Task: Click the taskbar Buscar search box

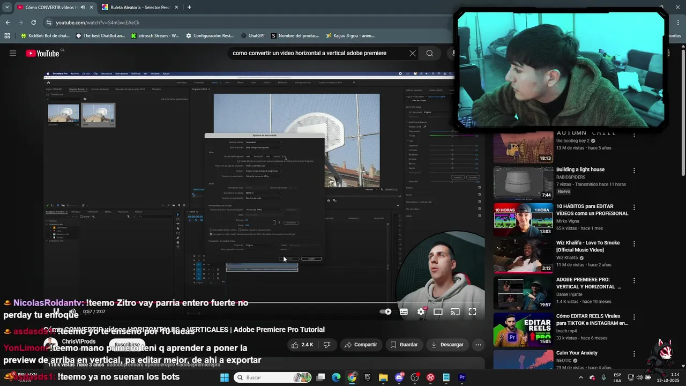Action: coord(273,377)
